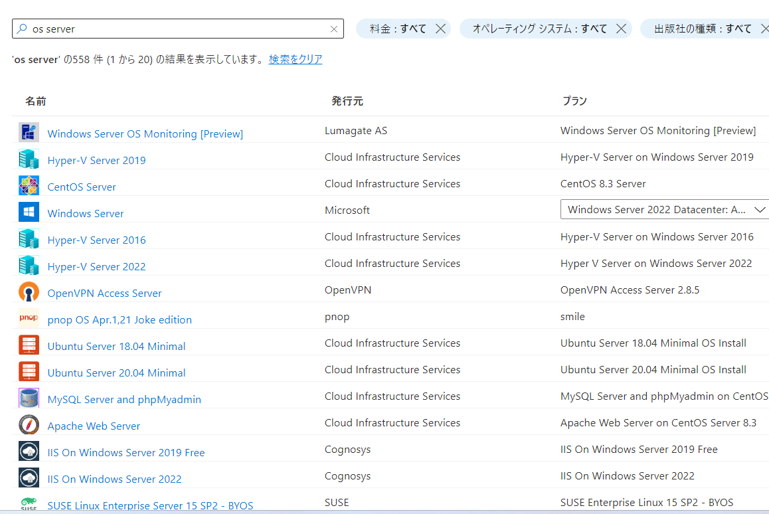
Task: Open the OpenVPN Access Server link
Action: coord(104,293)
